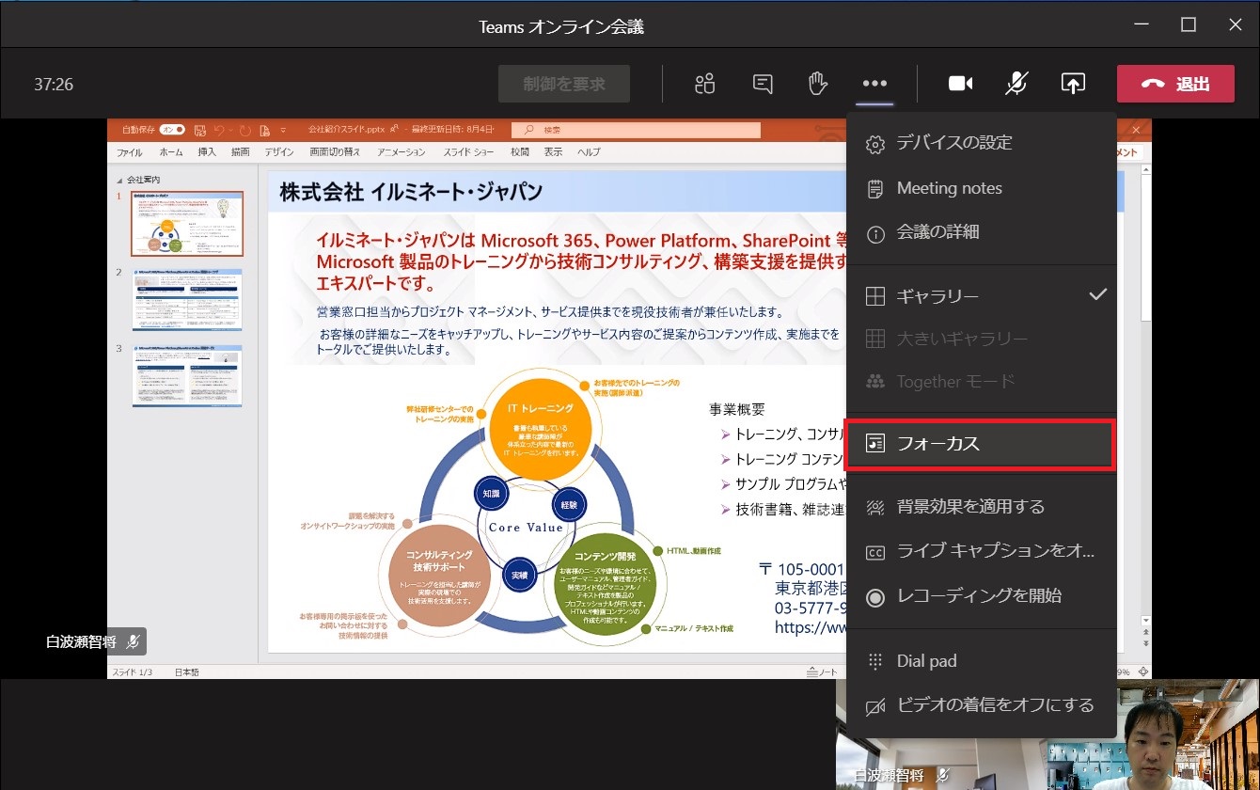
Task: Open the meeting chat icon
Action: point(763,84)
